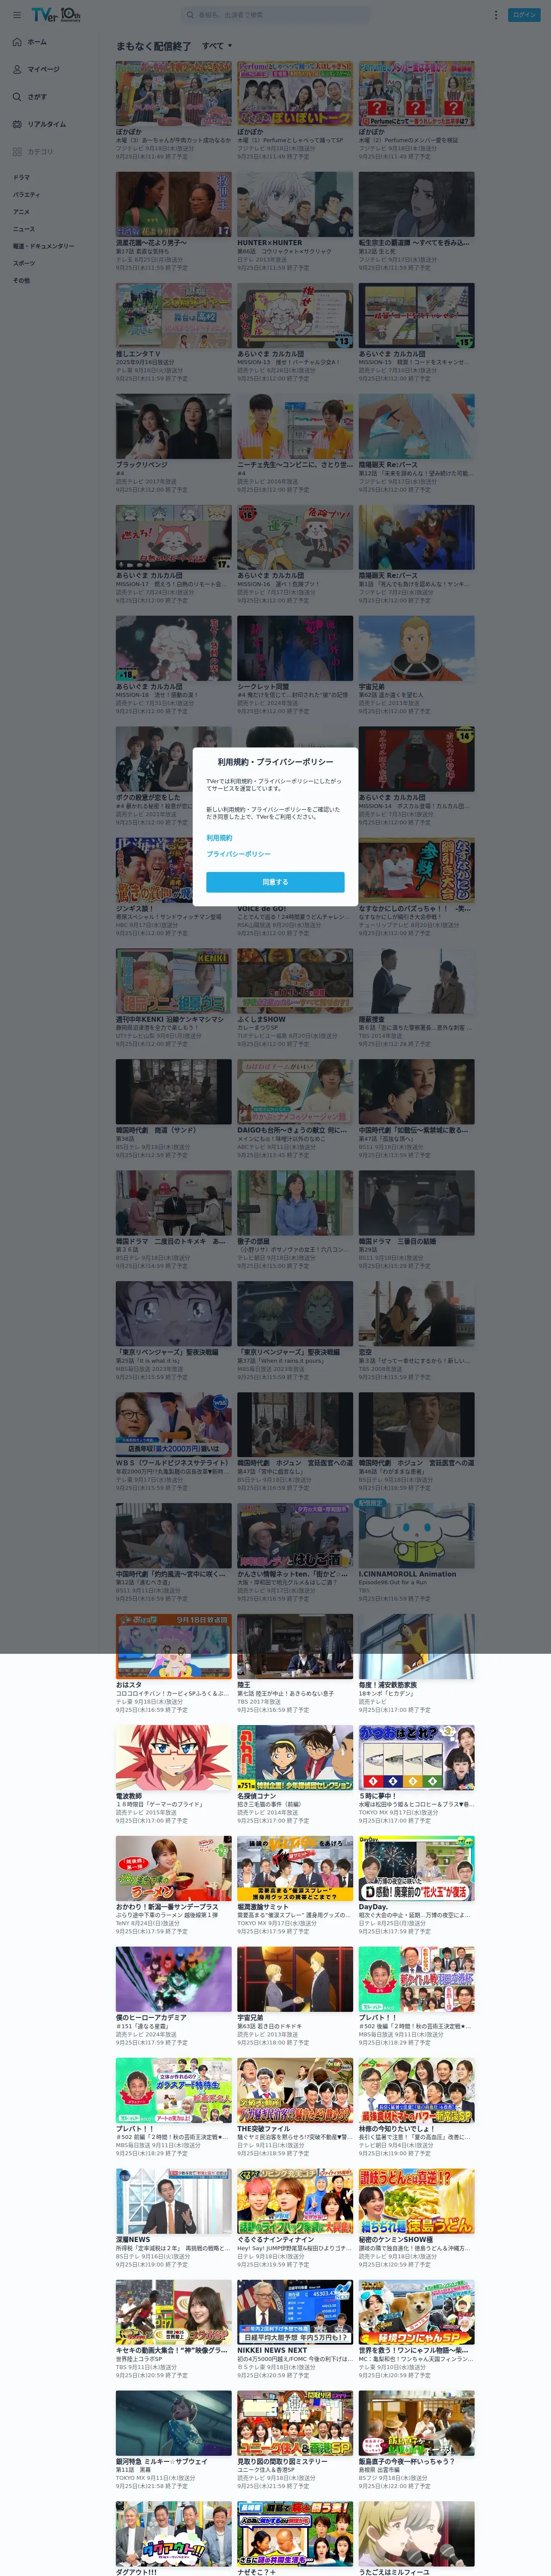The image size is (551, 2576).
Task: Open 銀河特急 ミルキー☆サブウェイ thumbnail
Action: point(173,2424)
